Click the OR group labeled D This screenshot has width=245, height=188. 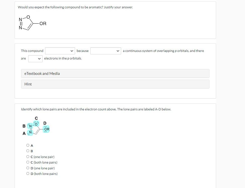[46, 129]
